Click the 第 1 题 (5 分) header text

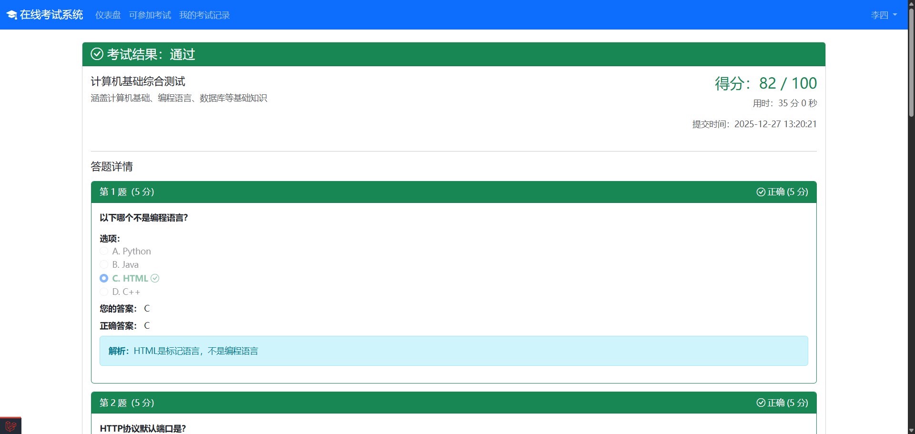tap(127, 192)
